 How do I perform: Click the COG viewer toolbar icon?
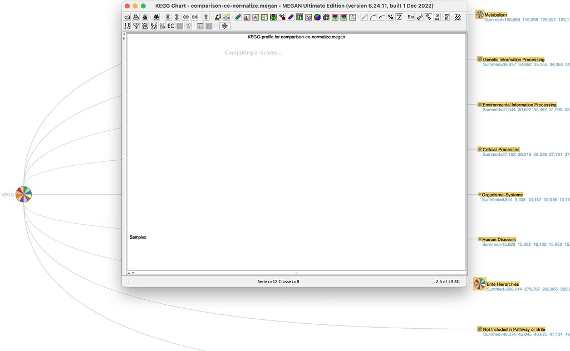coord(136,26)
